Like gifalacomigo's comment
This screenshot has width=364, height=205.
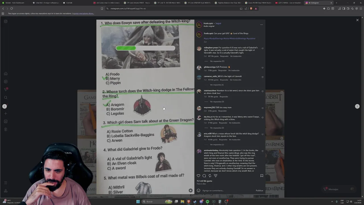[x=262, y=68]
